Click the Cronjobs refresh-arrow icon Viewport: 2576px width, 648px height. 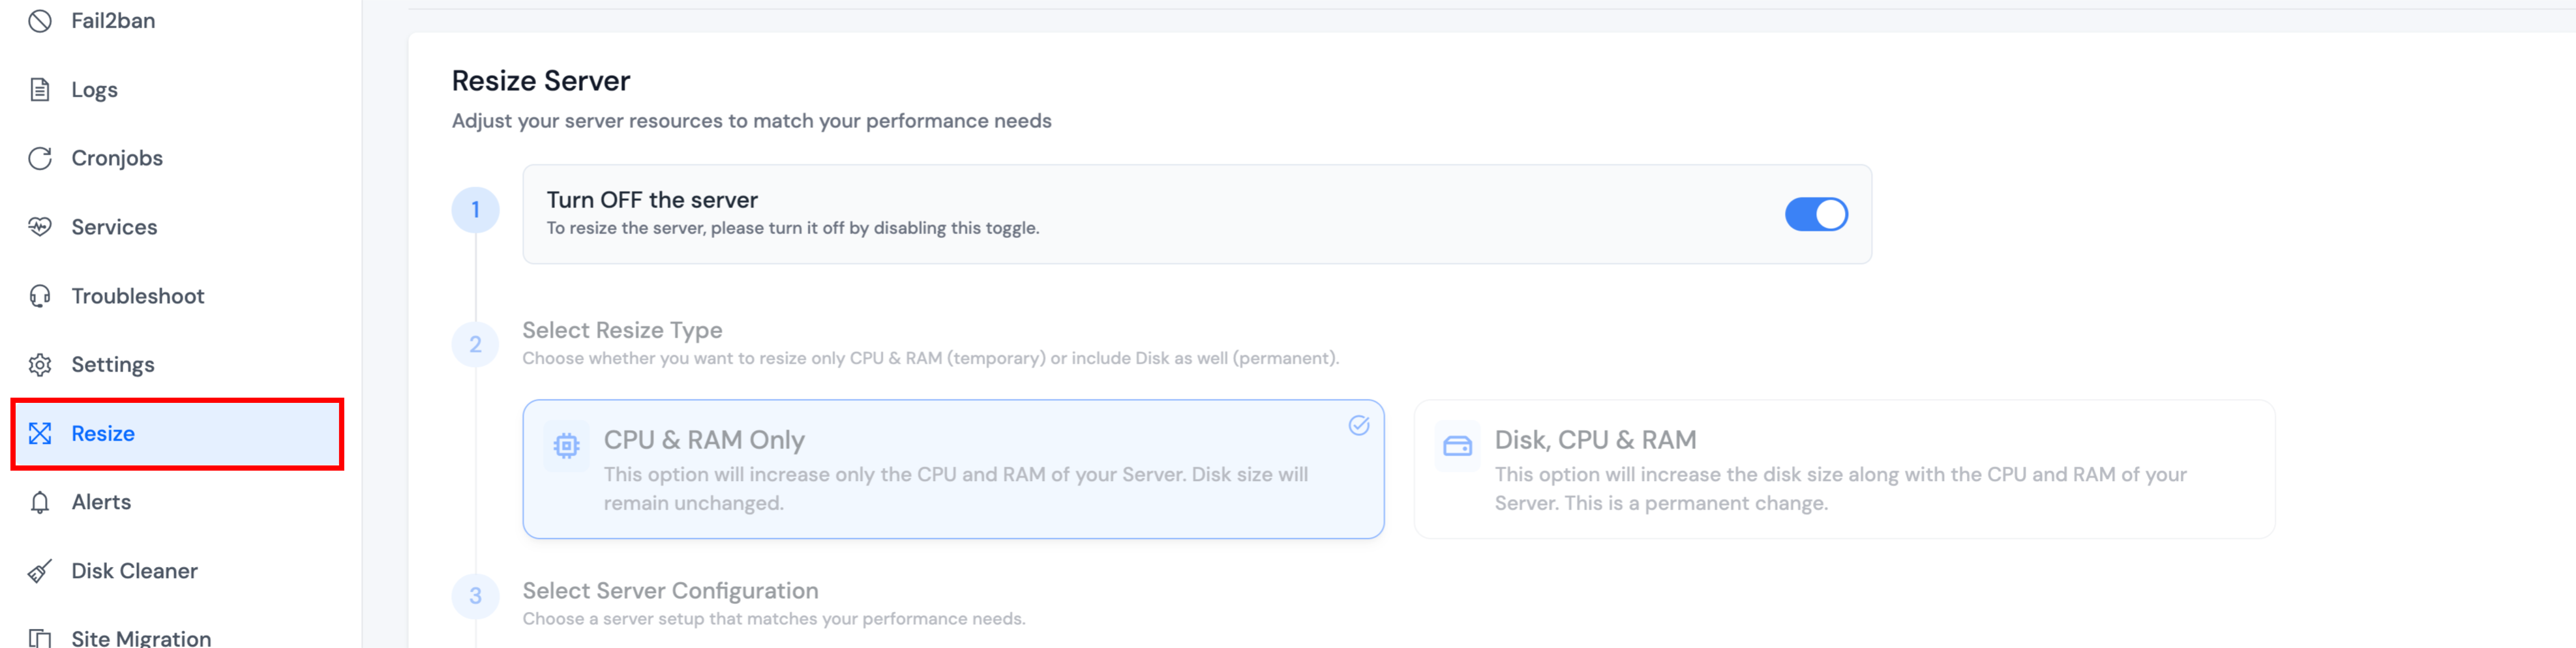click(40, 158)
